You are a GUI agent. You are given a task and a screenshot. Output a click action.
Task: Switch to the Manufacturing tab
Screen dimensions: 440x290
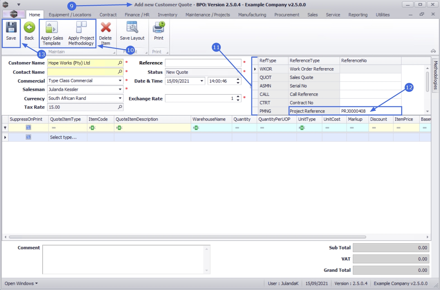click(252, 15)
